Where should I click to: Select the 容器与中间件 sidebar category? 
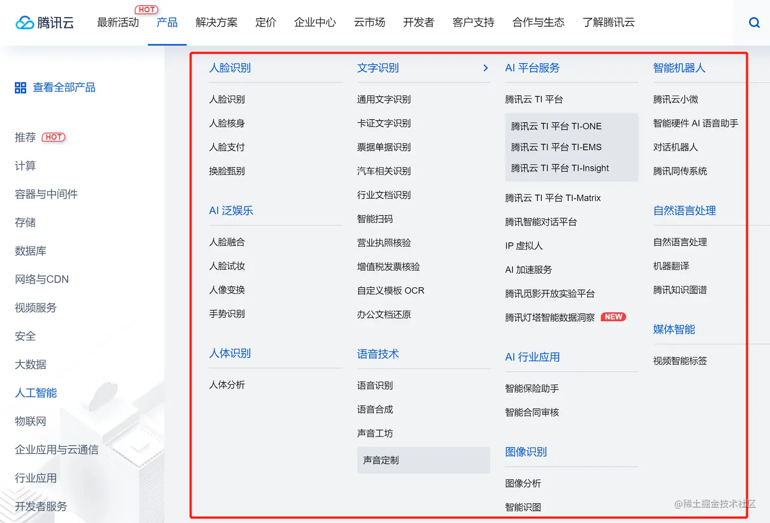[46, 194]
